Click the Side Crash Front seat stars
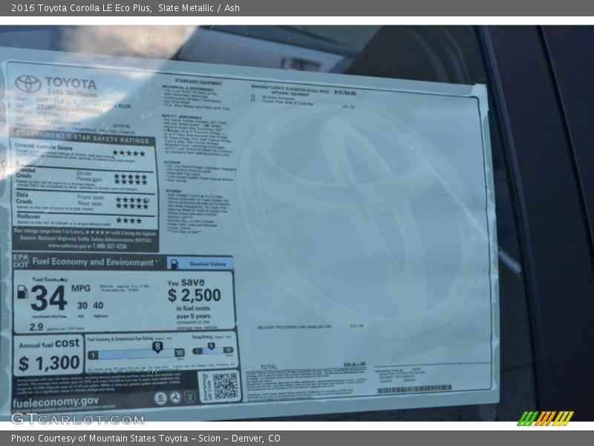Image resolution: width=594 pixels, height=446 pixels. [132, 200]
